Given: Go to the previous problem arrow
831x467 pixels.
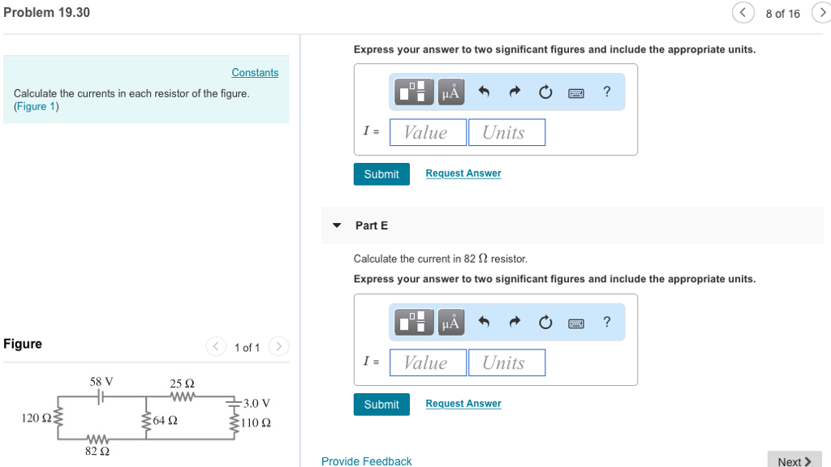Looking at the screenshot, I should coord(743,13).
